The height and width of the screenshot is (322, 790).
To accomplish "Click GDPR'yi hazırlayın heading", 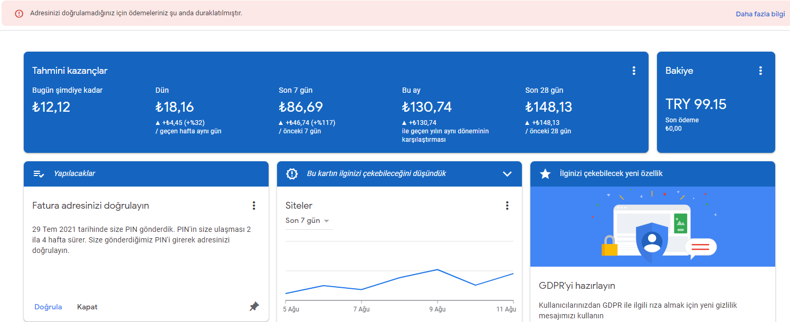I will click(577, 286).
